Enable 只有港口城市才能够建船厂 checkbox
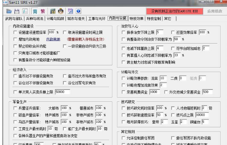 tap(15, 53)
